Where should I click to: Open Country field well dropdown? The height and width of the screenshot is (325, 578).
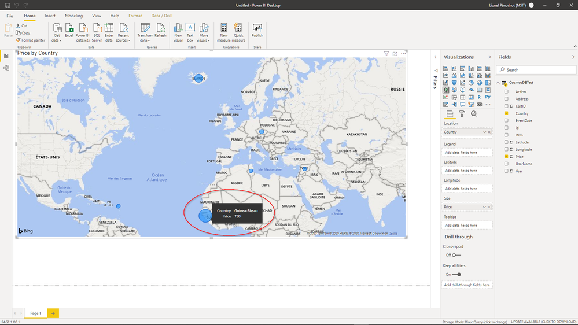pyautogui.click(x=484, y=132)
